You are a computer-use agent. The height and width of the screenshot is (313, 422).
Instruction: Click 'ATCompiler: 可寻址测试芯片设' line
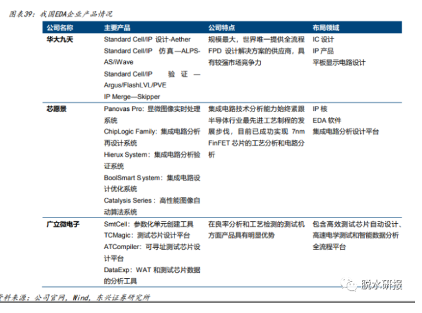point(152,247)
